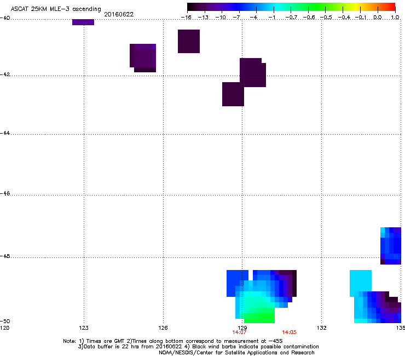Image resolution: width=405 pixels, height=356 pixels.
Task: Click the colorbar tick label "1.0"
Action: (395, 18)
